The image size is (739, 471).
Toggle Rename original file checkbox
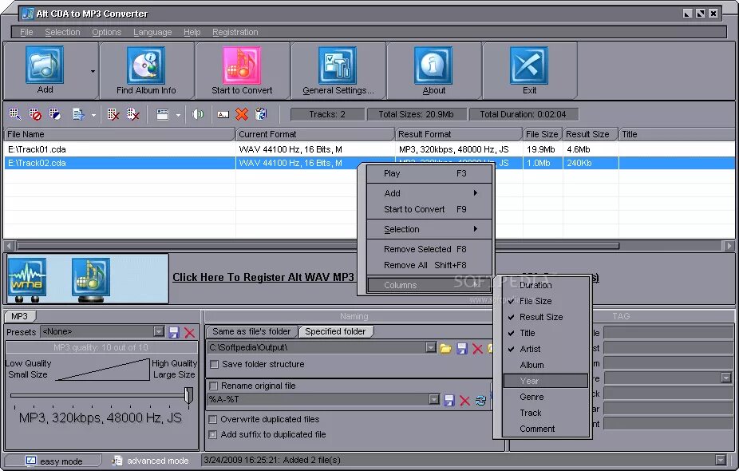pos(213,386)
